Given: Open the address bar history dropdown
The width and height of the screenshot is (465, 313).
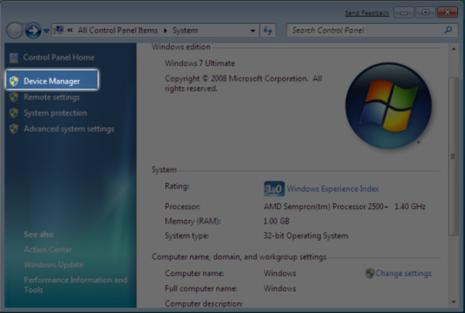Looking at the screenshot, I should [253, 31].
